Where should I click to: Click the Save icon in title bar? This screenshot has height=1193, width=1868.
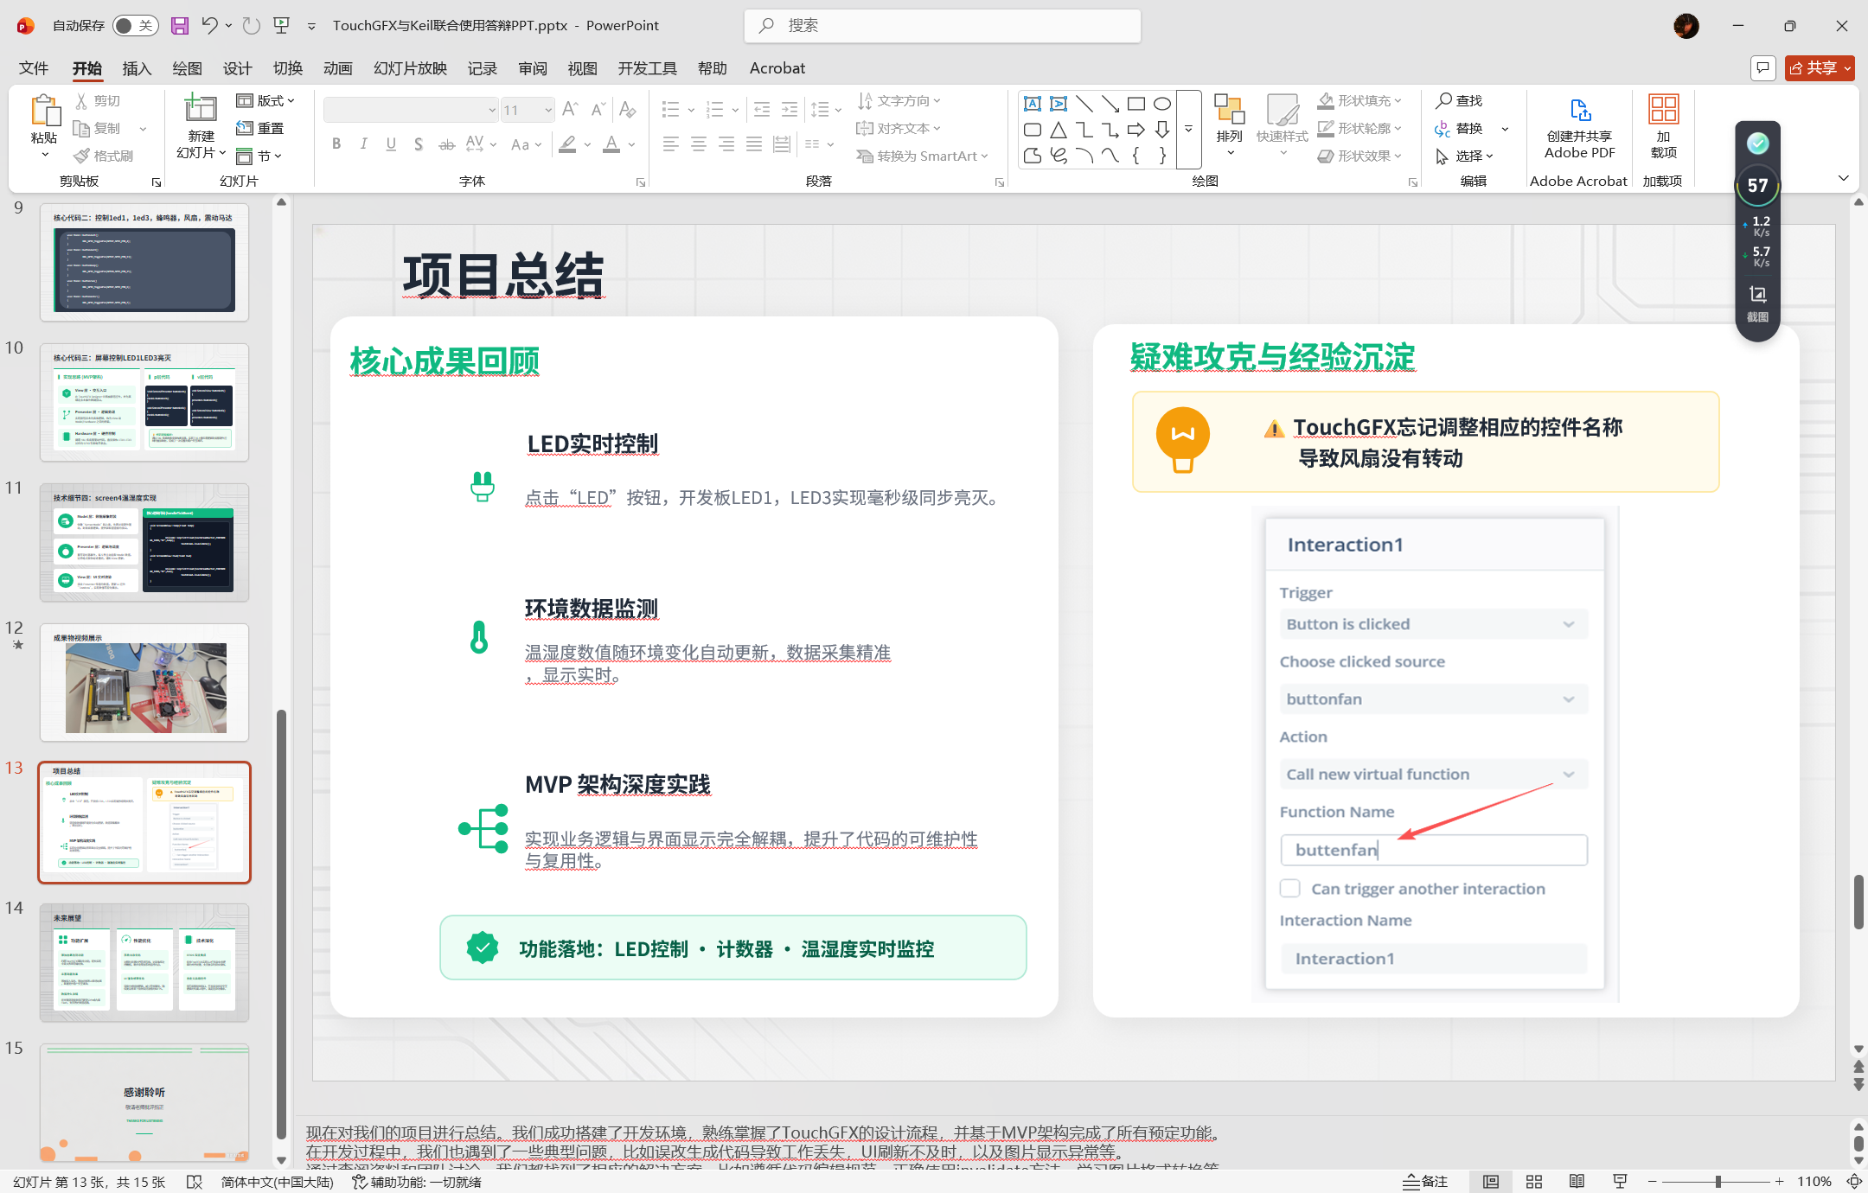click(179, 26)
